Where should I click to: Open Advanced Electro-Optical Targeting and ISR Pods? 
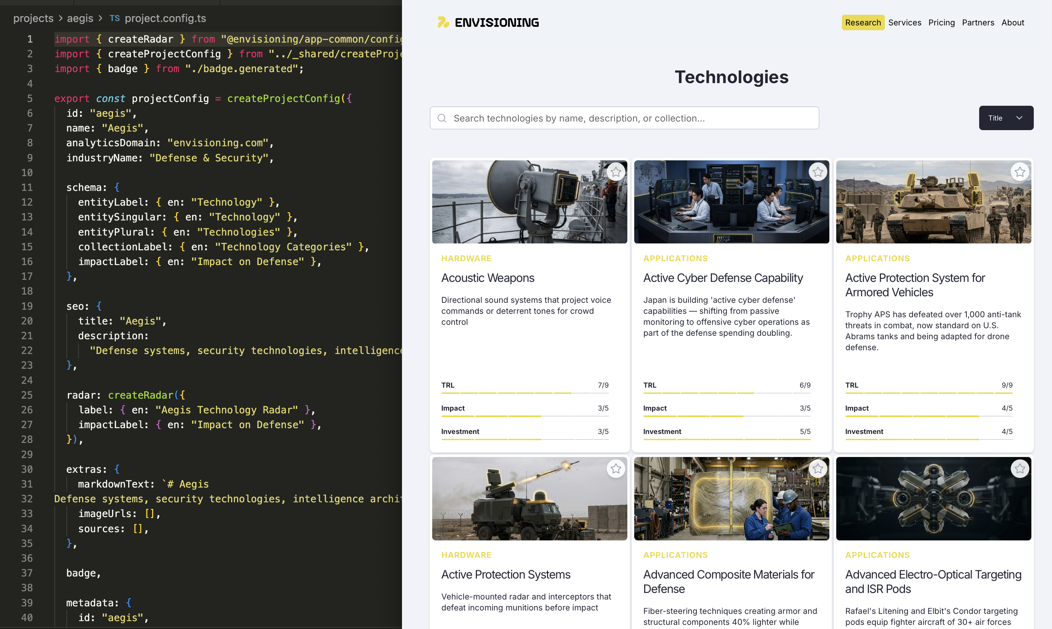click(933, 582)
